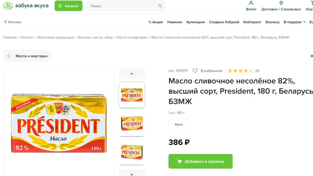Viewport: 313px width, 176px height.
Task: Open the Войти profile icon
Action: click(251, 3)
